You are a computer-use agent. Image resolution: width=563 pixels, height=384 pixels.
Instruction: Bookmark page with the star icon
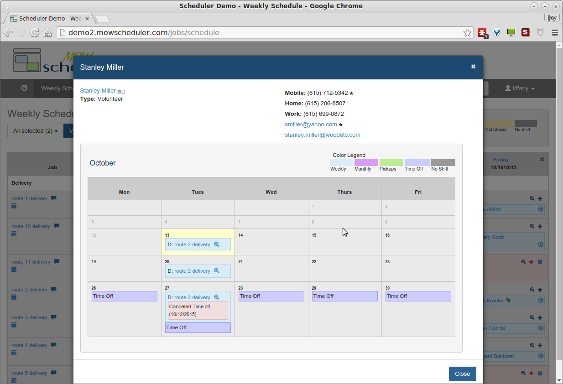pos(467,33)
